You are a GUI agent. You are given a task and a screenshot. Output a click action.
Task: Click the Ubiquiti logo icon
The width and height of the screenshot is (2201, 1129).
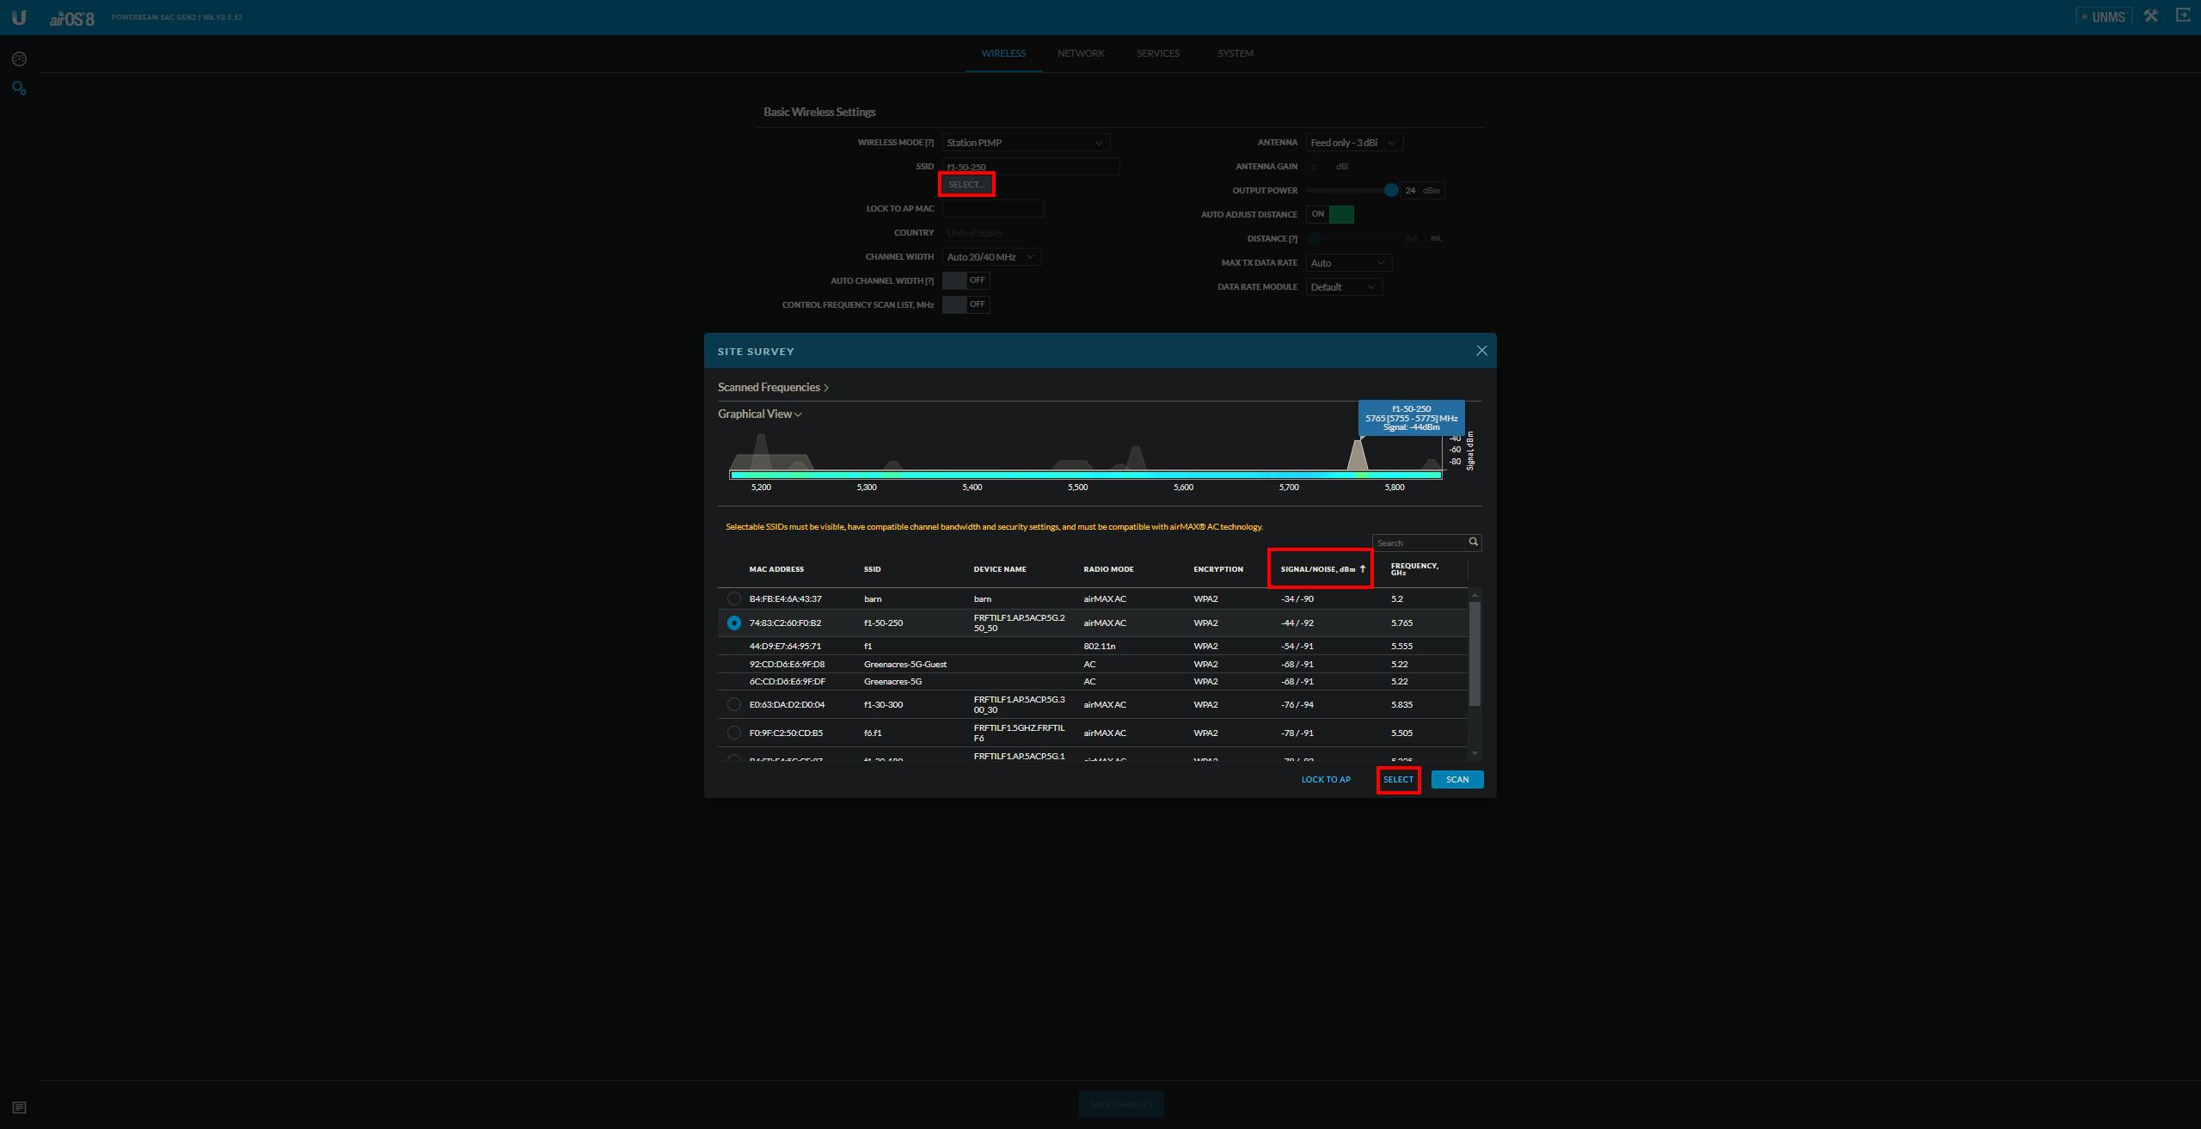19,17
